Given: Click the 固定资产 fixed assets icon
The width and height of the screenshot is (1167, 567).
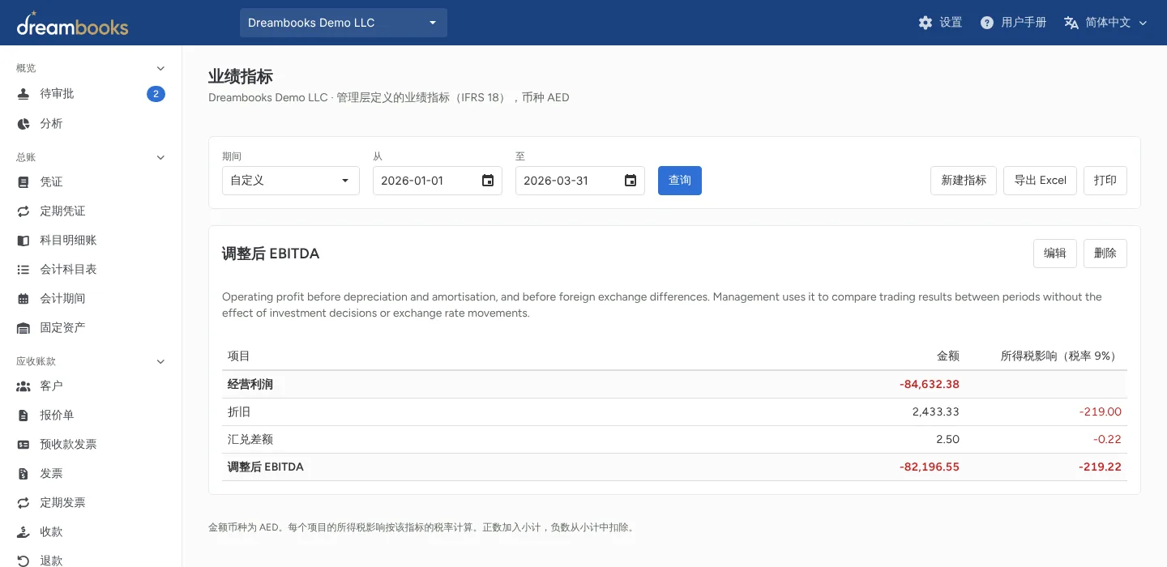Looking at the screenshot, I should pos(24,328).
